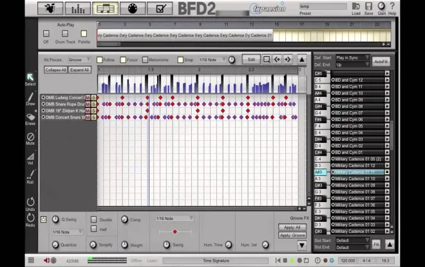The image size is (425, 267).
Task: Open the Kit Pieces Groove dropdown
Action: 79,60
